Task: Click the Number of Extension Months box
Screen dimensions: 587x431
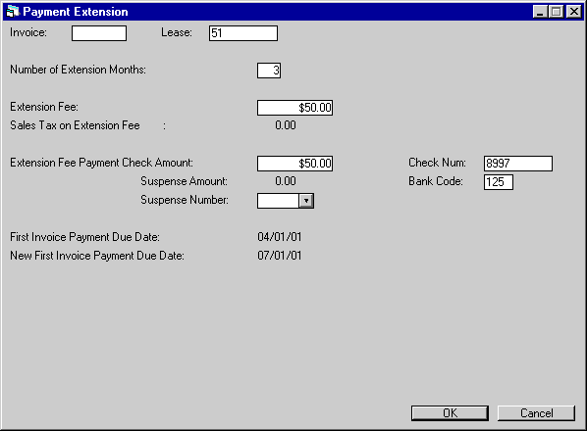Action: tap(269, 71)
